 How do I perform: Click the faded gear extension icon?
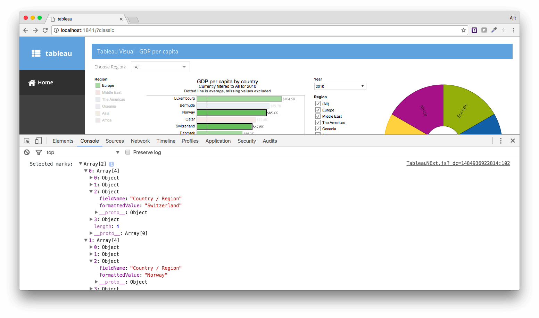click(504, 30)
